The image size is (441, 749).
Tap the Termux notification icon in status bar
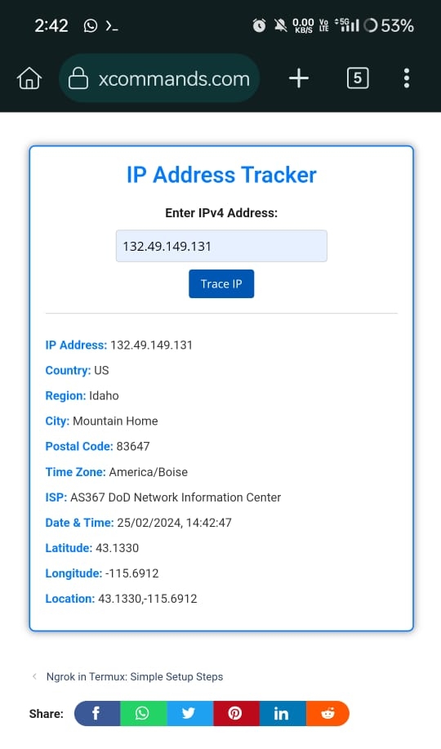[x=112, y=26]
